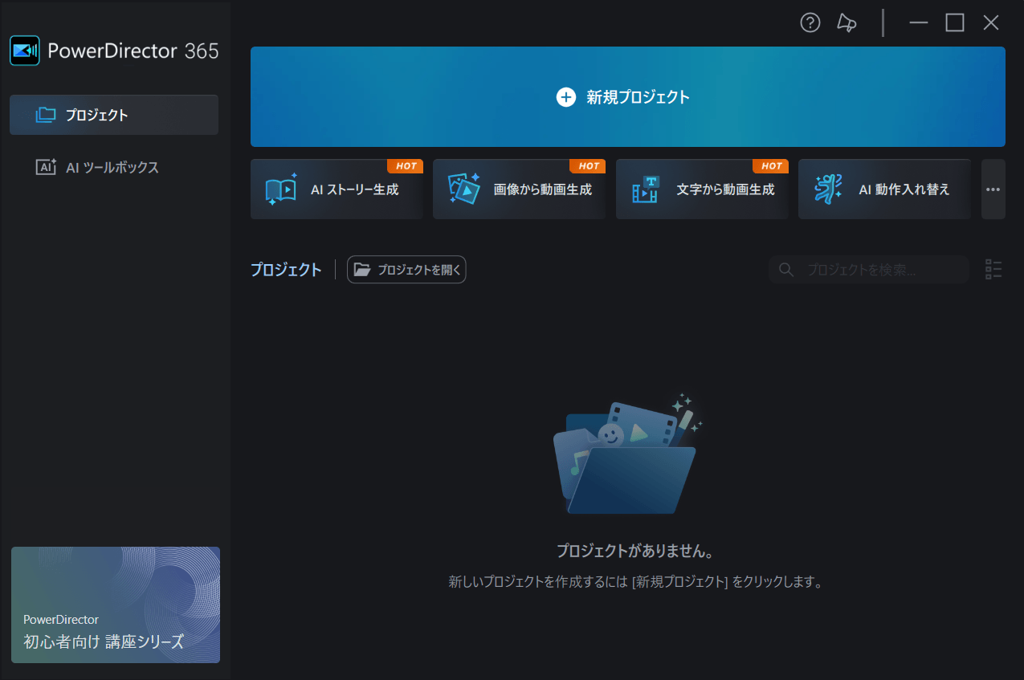
Task: Switch to AI ツールボックス in sidebar
Action: point(114,168)
